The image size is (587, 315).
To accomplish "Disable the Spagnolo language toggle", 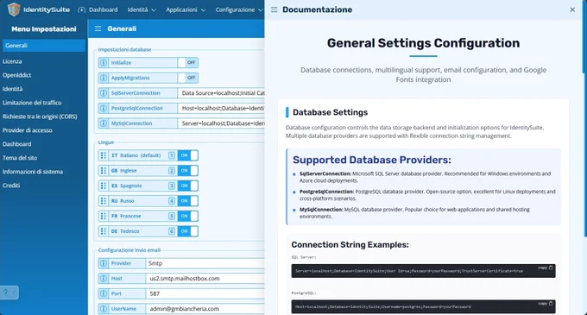I will [188, 186].
